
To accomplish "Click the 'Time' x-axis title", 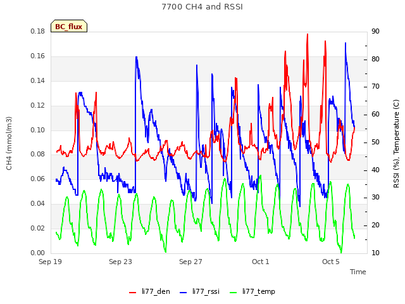I will click(358, 272).
